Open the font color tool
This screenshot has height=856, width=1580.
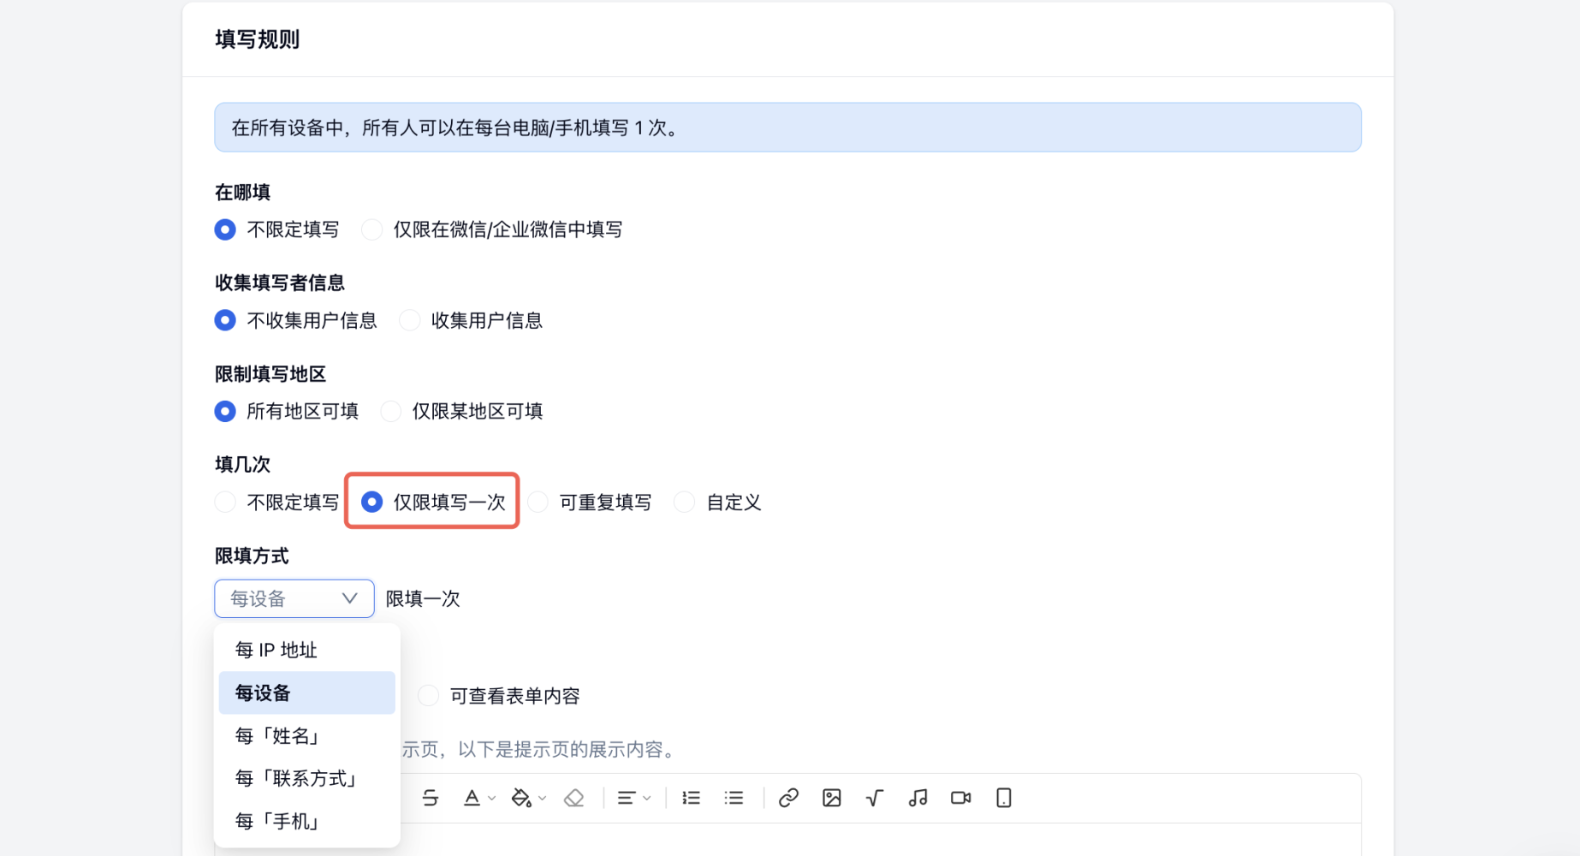coord(472,798)
